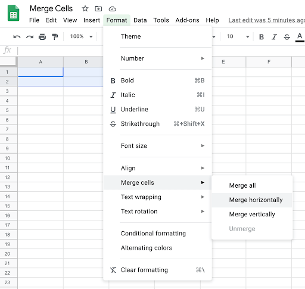Open the Tools menu
This screenshot has width=305, height=289.
tap(161, 20)
